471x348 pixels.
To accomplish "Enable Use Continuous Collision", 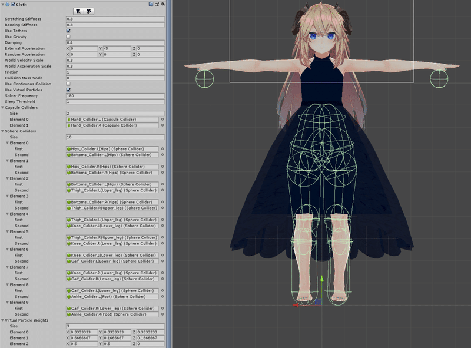I will coord(68,84).
